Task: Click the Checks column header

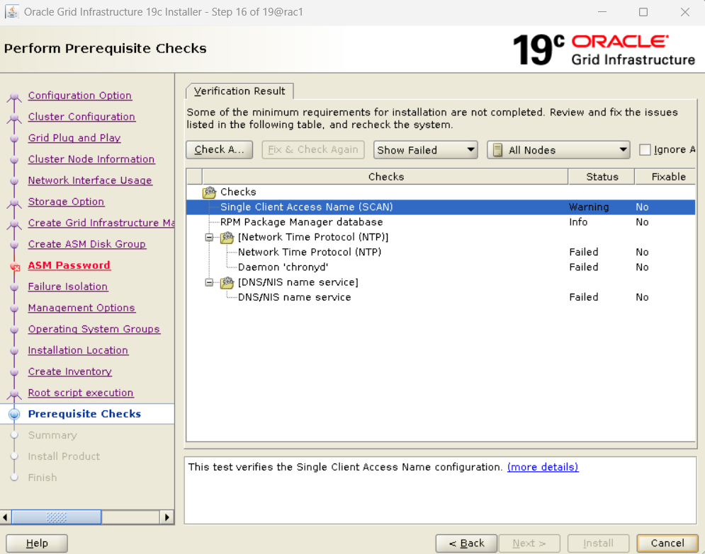Action: [x=385, y=176]
